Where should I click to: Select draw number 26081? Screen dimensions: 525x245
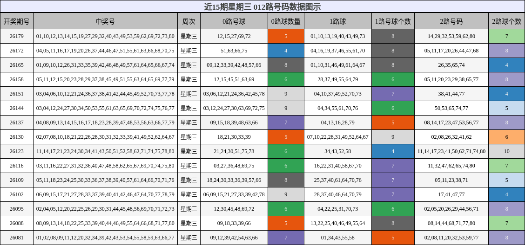(17, 237)
